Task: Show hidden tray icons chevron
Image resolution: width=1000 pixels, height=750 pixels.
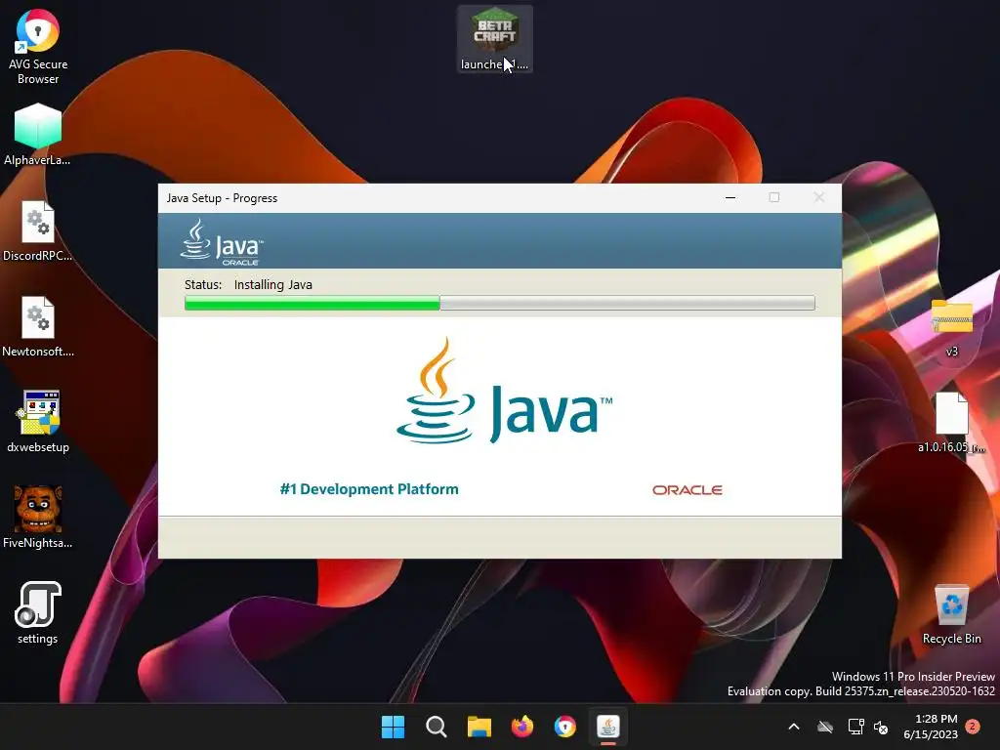Action: [x=794, y=727]
